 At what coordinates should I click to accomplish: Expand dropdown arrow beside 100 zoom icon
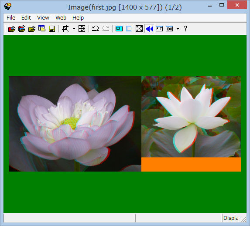[x=178, y=29]
